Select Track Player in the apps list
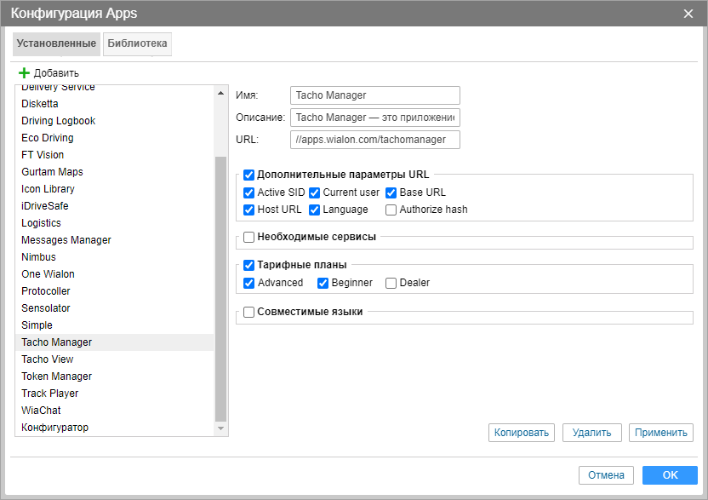 [50, 394]
